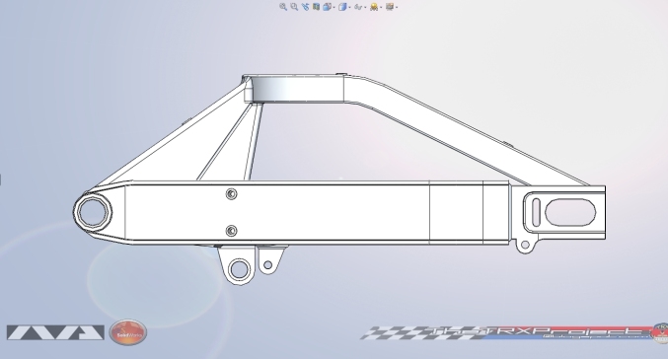668x359 pixels.
Task: Select the upper bolt hole on the main beam
Action: tap(231, 194)
